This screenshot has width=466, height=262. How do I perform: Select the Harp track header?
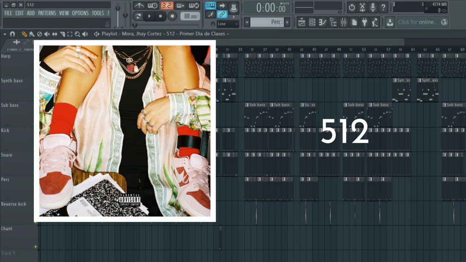point(17,65)
